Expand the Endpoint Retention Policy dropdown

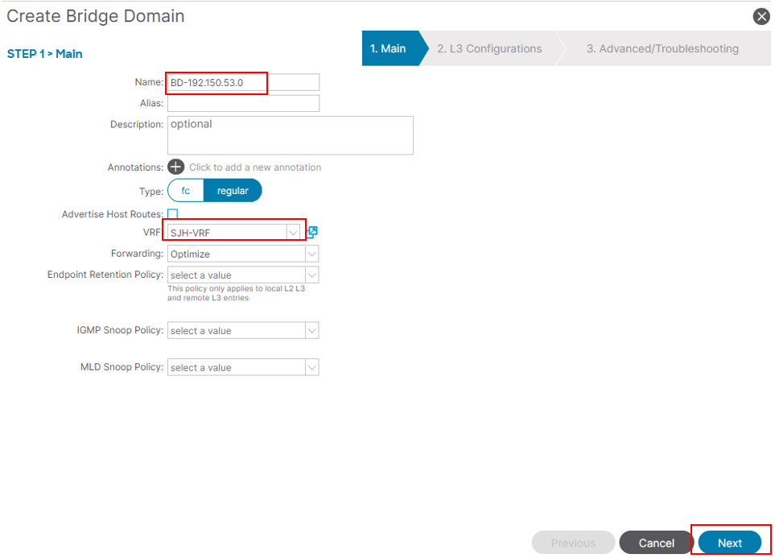[311, 275]
